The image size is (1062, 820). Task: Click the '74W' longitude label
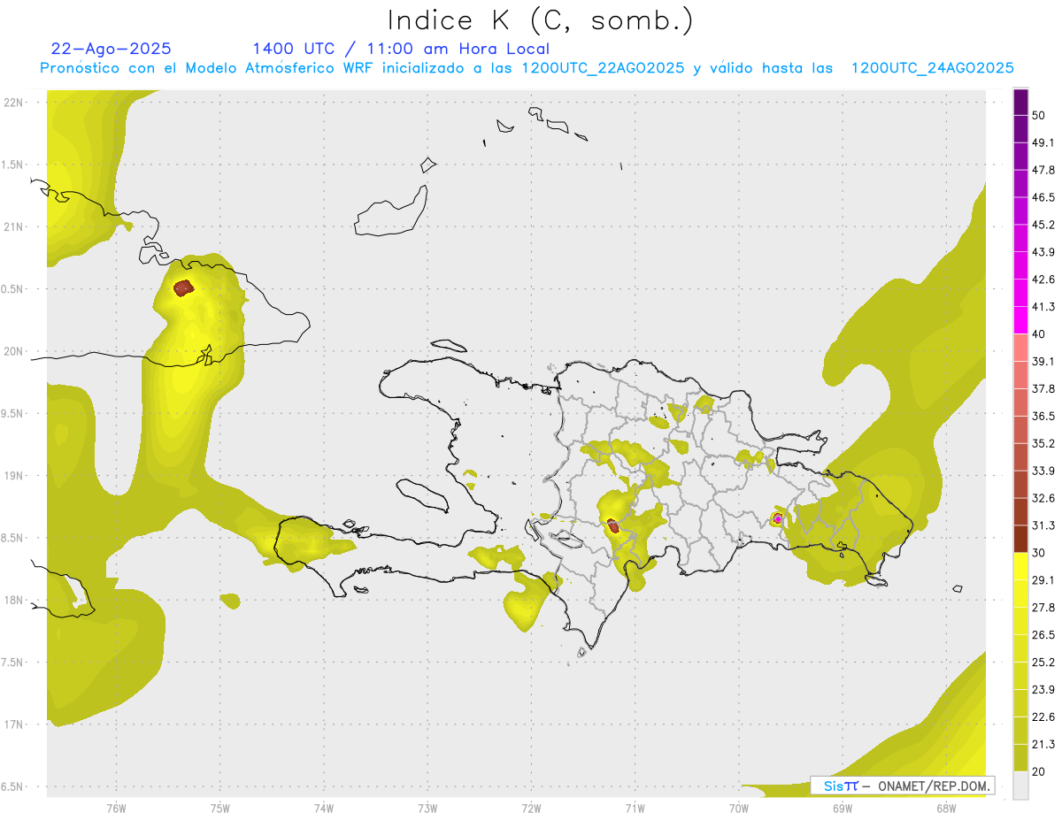pos(323,808)
